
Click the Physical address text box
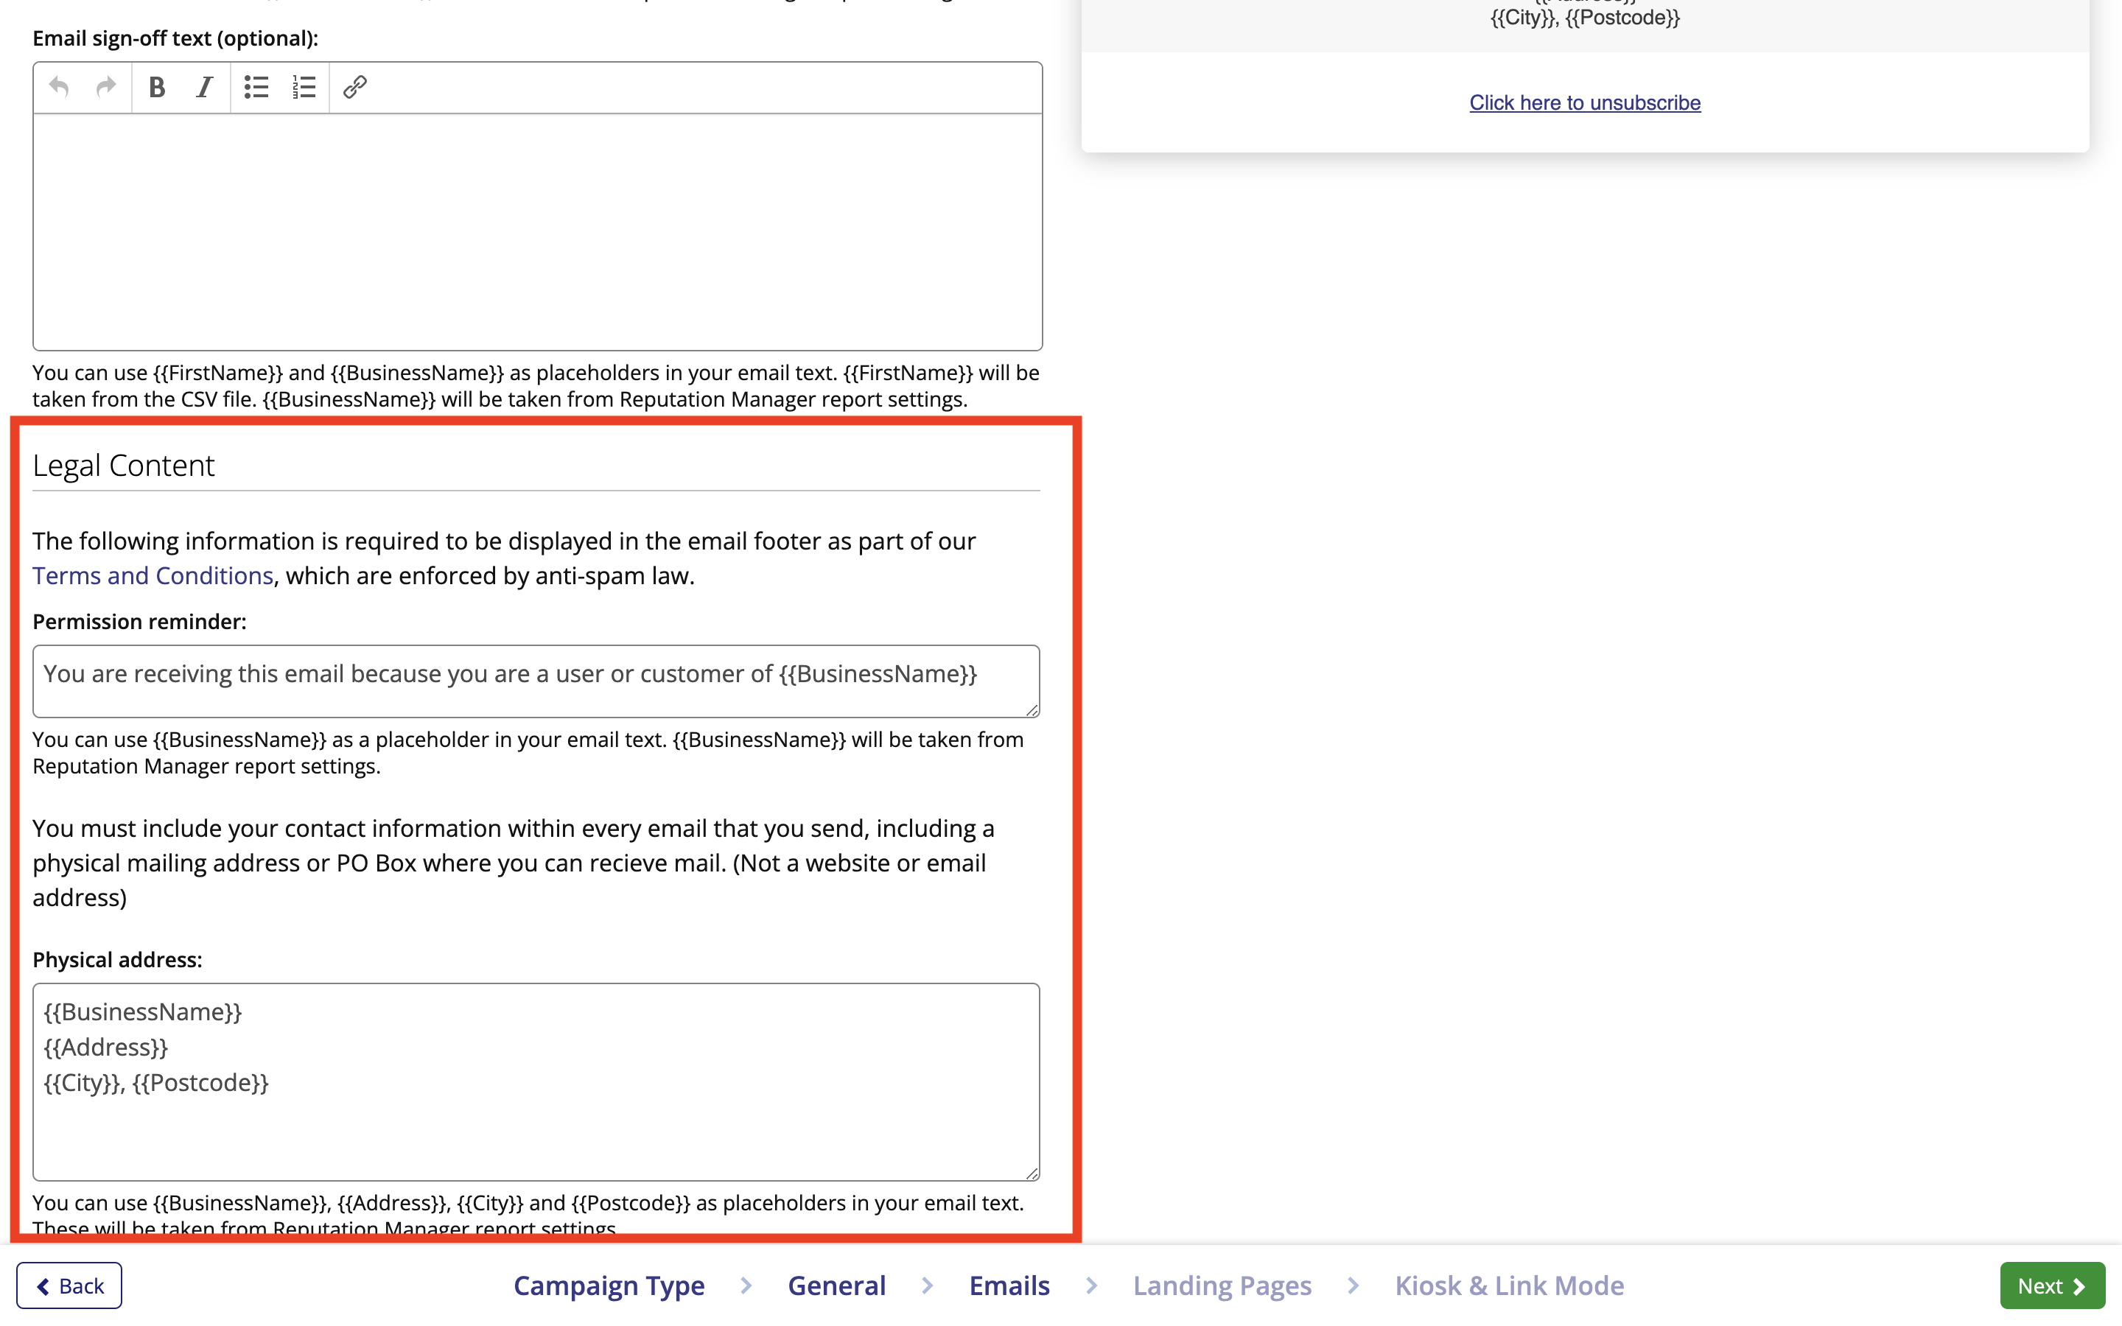(536, 1081)
